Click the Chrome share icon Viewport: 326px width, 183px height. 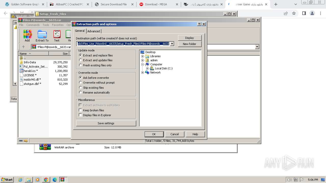(x=286, y=13)
